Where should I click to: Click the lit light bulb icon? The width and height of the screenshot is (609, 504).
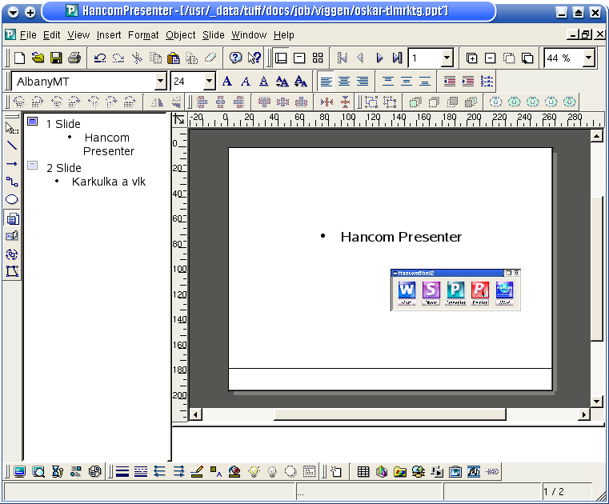point(254,472)
